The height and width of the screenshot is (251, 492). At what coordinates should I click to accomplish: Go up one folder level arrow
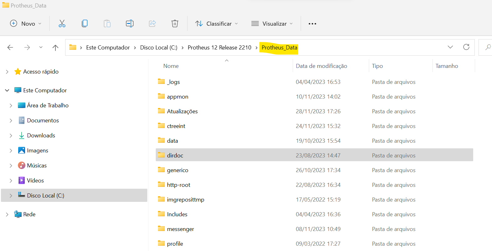pyautogui.click(x=55, y=48)
